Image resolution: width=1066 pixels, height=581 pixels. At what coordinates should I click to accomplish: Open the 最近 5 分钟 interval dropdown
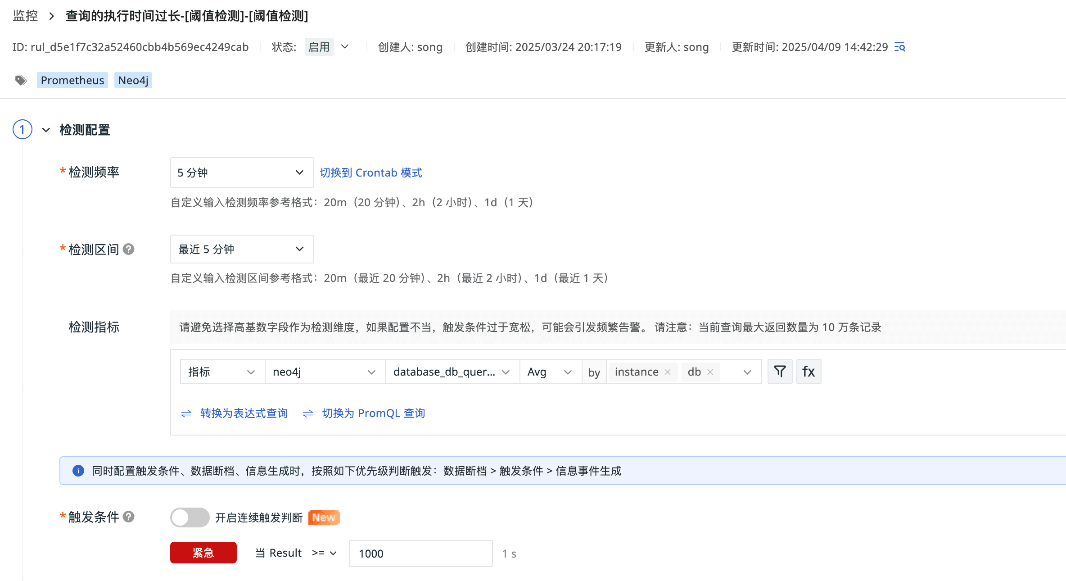pos(242,249)
